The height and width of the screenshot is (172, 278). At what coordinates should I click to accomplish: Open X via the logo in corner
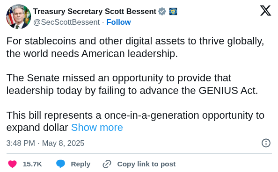(265, 11)
